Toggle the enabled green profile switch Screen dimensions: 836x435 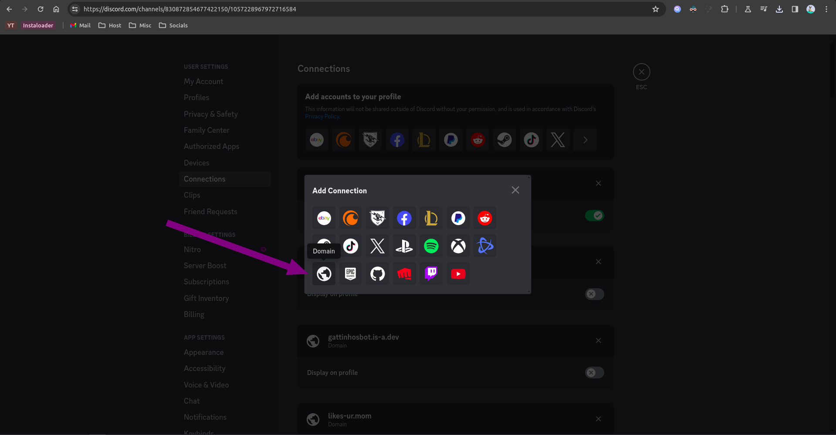(x=594, y=216)
